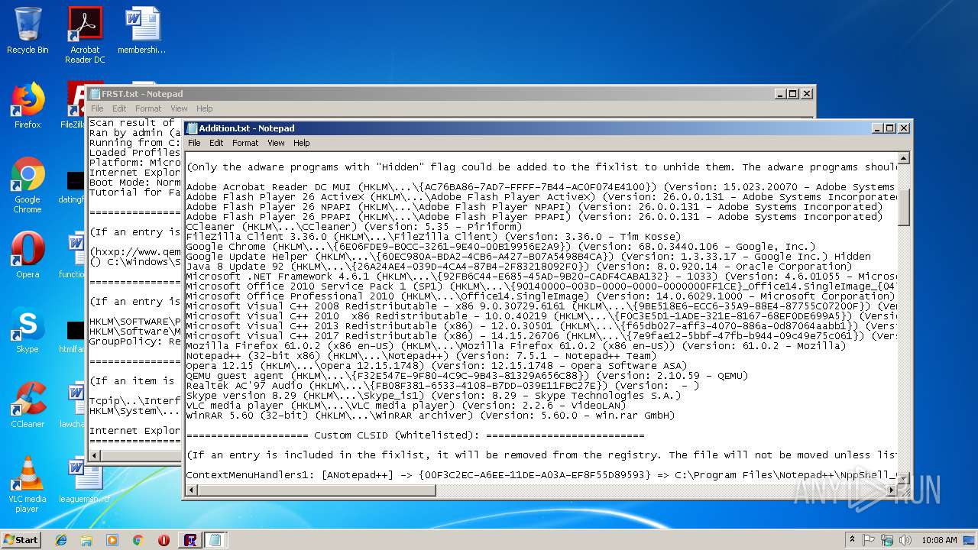
Task: Open Help menu in Addition.txt Notepad
Action: (x=302, y=143)
